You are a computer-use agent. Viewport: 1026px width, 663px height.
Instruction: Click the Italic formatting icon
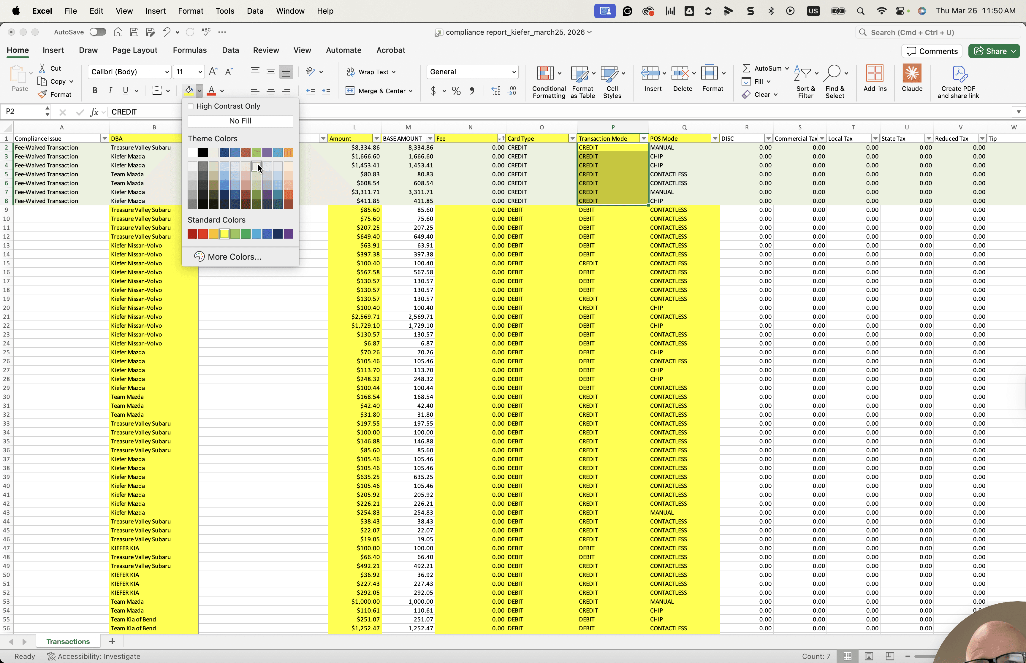110,91
